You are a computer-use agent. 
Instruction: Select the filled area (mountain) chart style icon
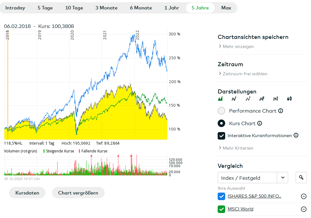coord(220,99)
